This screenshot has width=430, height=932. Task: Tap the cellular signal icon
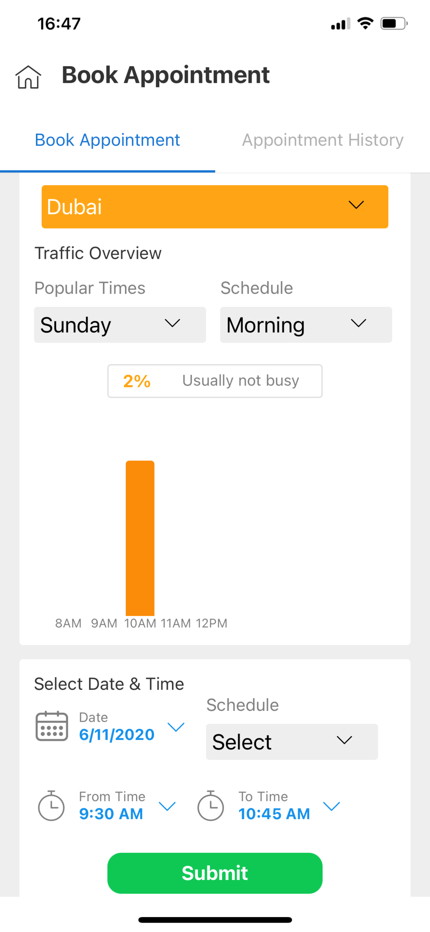[x=340, y=24]
